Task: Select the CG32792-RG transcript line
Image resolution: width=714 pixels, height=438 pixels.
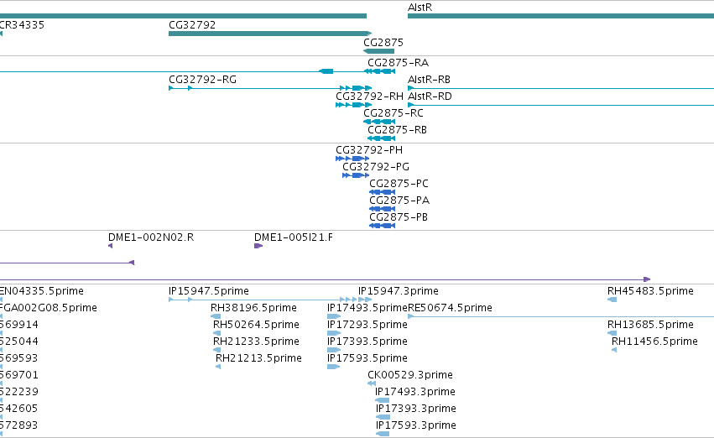Action: [x=270, y=88]
